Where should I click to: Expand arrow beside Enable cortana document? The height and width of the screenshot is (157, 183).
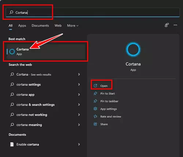coord(79,145)
